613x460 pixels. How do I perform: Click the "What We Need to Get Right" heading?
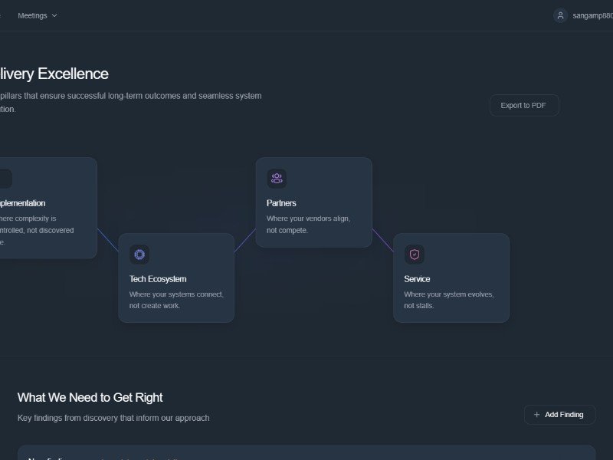[x=90, y=397]
